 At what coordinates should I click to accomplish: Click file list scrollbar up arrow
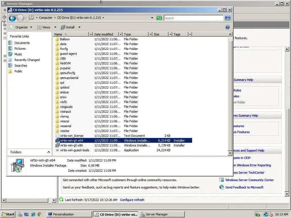pyautogui.click(x=230, y=34)
